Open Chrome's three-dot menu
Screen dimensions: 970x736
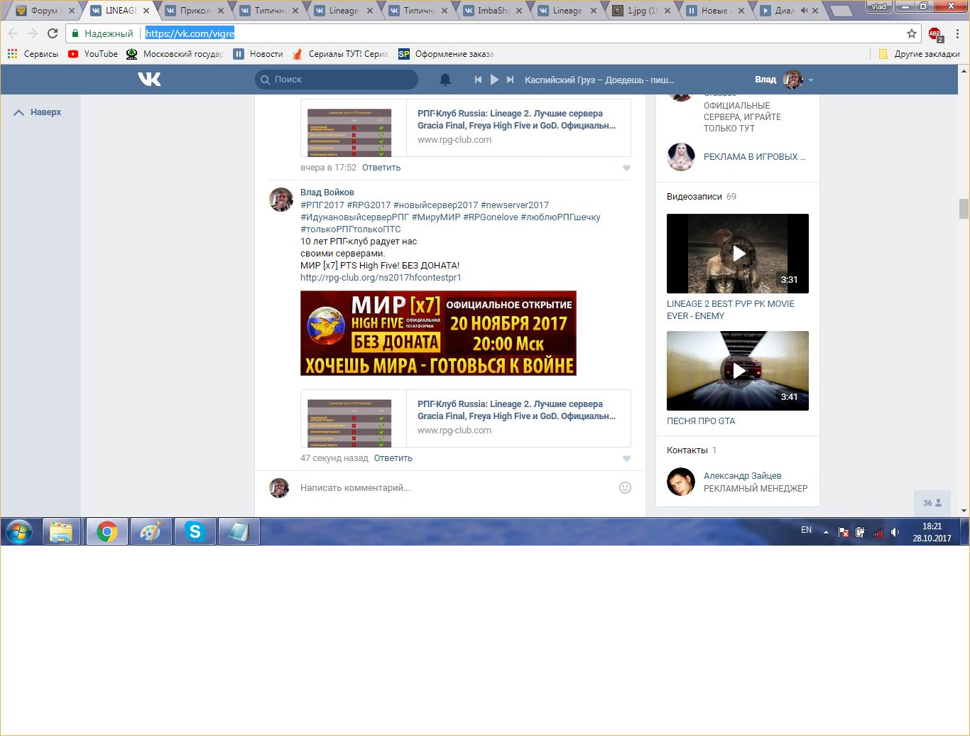pos(957,33)
